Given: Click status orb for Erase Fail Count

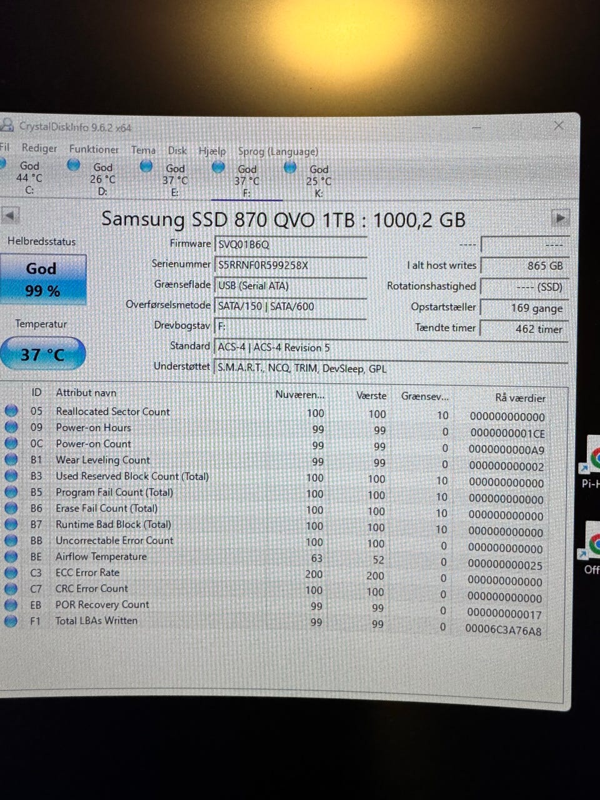Looking at the screenshot, I should (11, 508).
